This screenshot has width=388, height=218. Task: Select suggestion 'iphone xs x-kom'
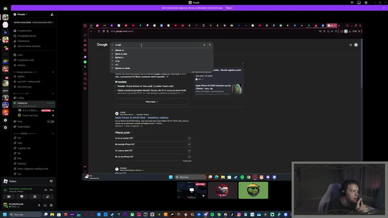122,68
